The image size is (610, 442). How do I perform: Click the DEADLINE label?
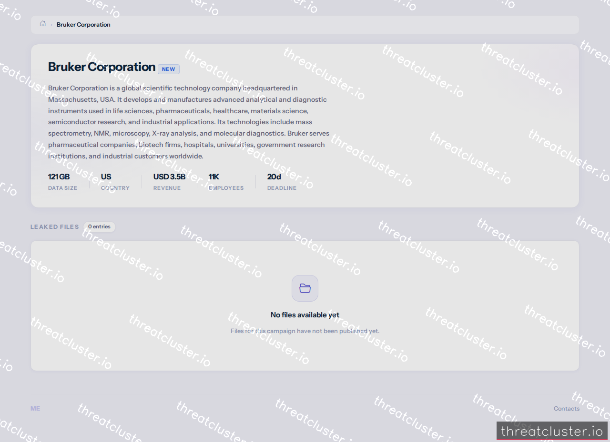[x=282, y=188]
